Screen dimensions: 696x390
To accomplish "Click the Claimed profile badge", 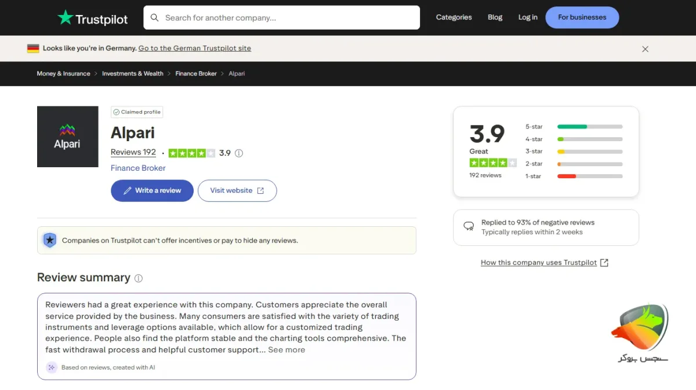I will click(x=137, y=112).
